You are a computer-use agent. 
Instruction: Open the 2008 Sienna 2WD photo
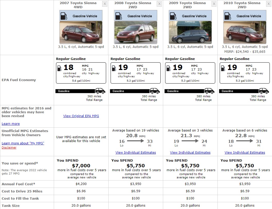136,32
